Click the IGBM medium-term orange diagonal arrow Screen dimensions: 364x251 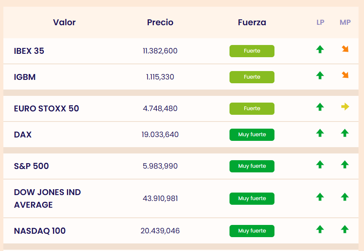345,75
